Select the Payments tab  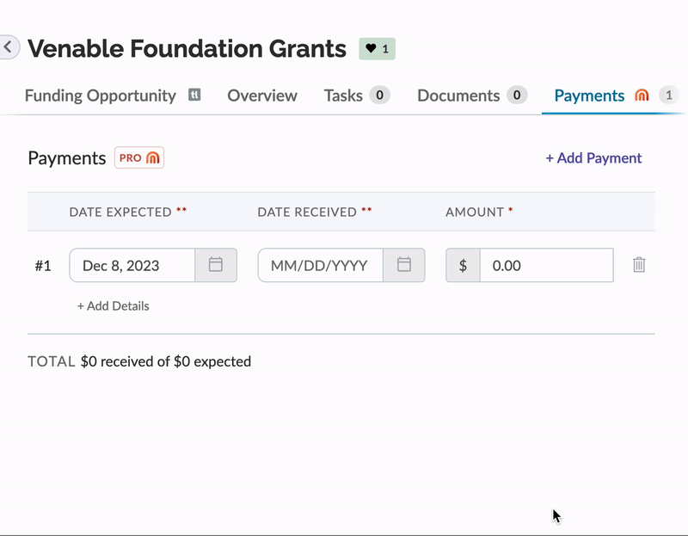(589, 95)
